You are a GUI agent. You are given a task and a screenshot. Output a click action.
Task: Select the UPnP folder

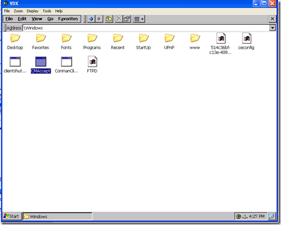tap(169, 41)
